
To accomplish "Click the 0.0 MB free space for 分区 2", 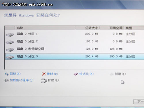I will (x=118, y=41).
